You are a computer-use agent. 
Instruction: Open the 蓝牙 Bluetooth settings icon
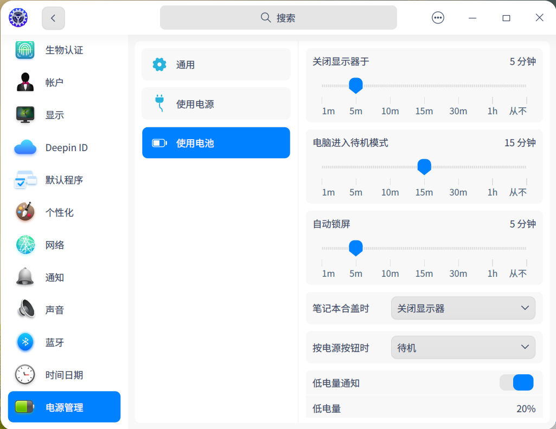[24, 342]
